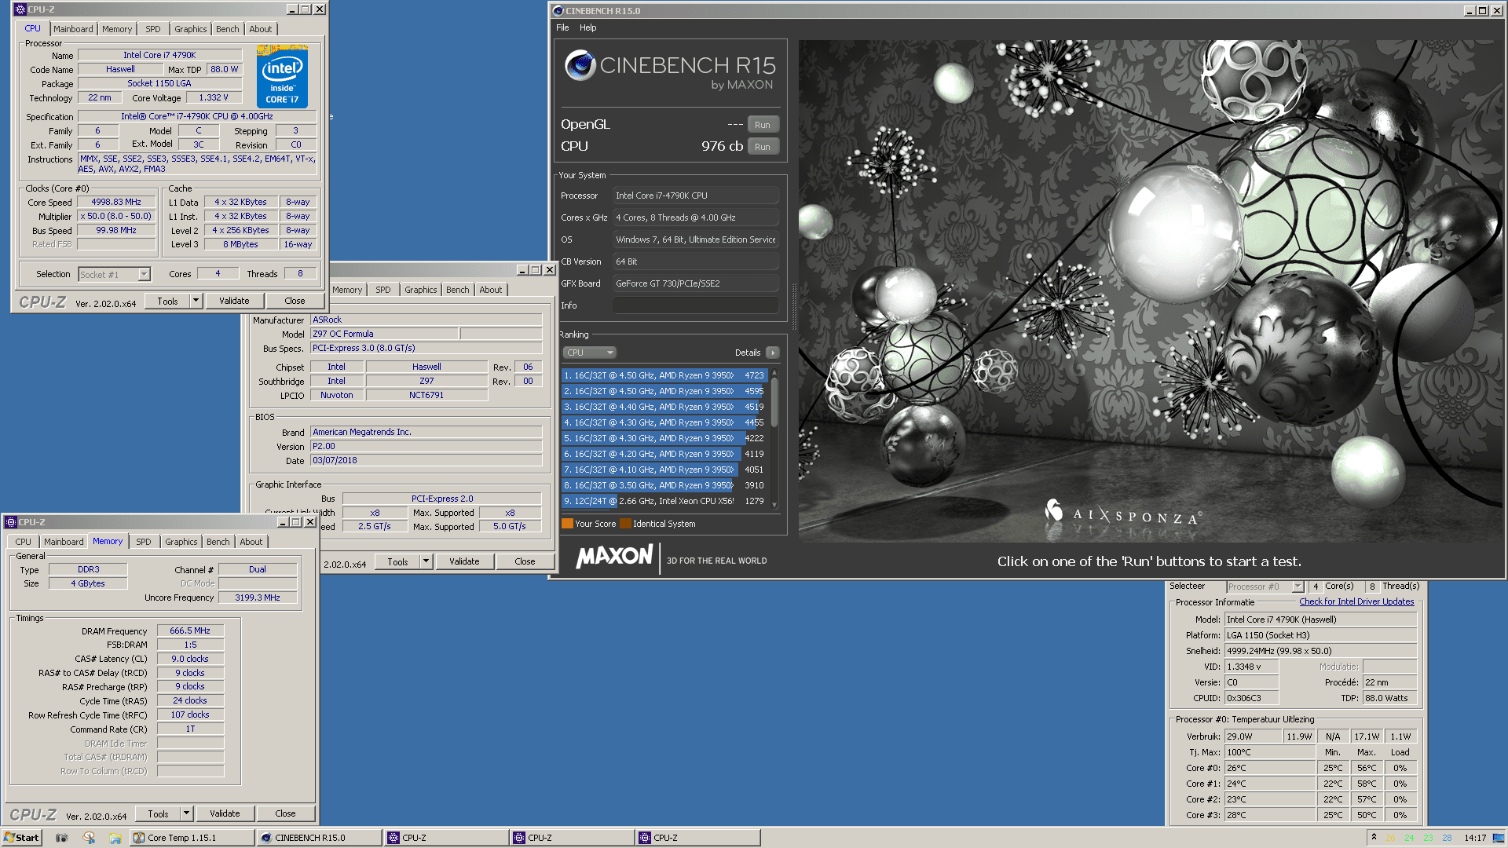Run the CPU benchmark

tap(763, 147)
